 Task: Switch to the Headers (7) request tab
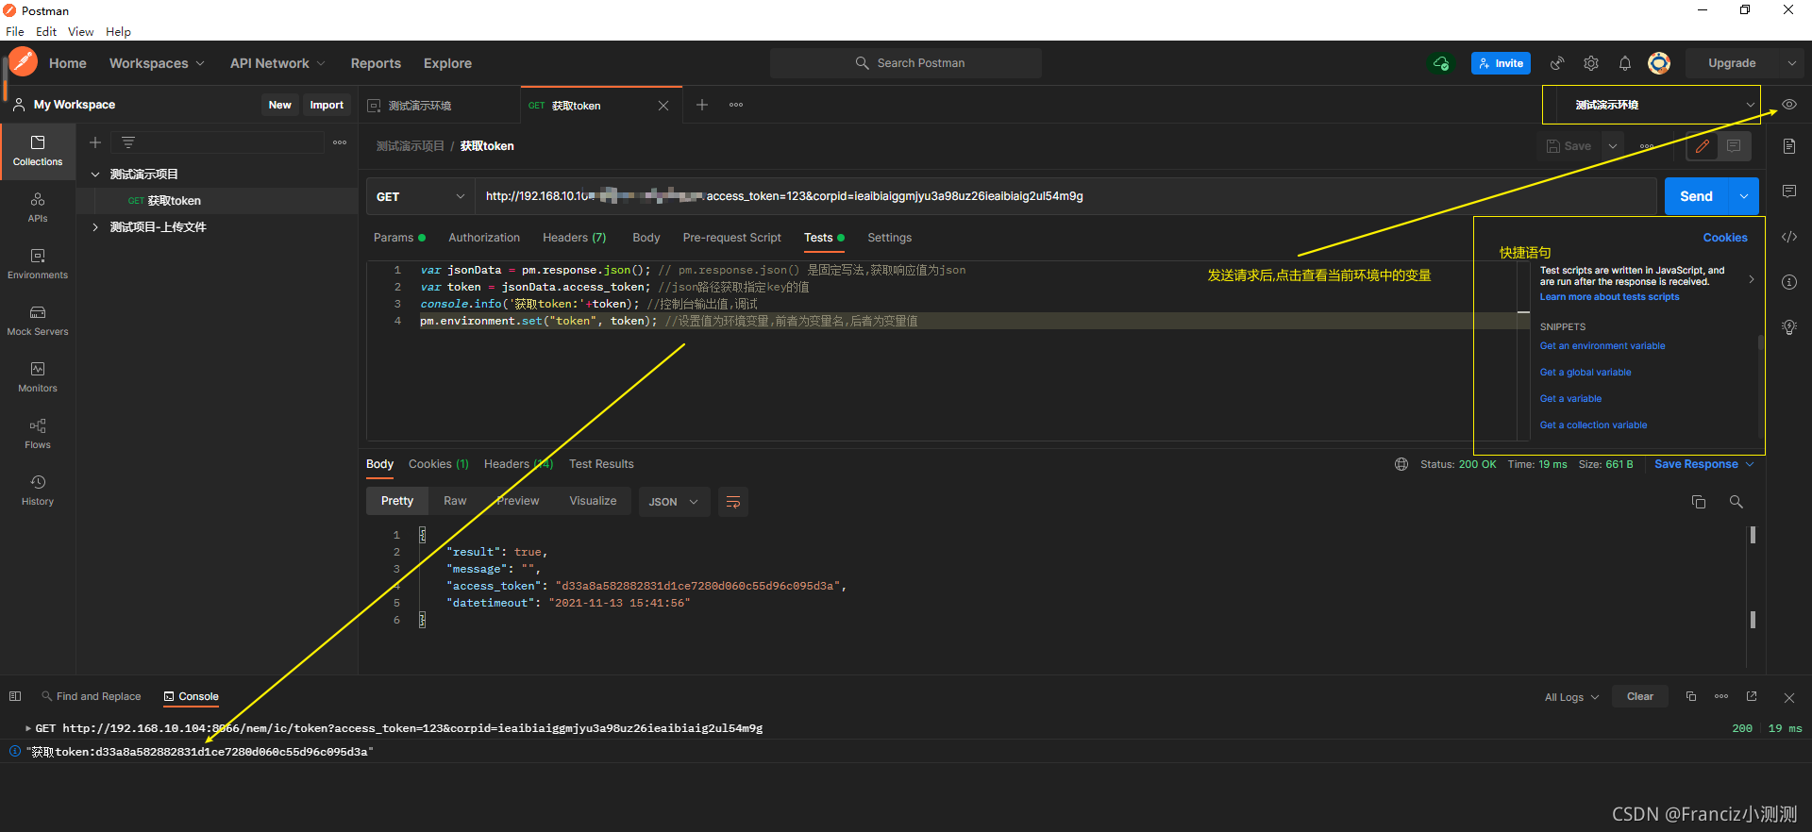pyautogui.click(x=575, y=238)
